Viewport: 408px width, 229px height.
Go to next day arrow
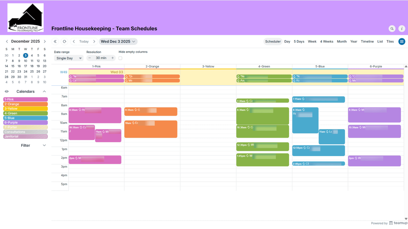(x=94, y=42)
